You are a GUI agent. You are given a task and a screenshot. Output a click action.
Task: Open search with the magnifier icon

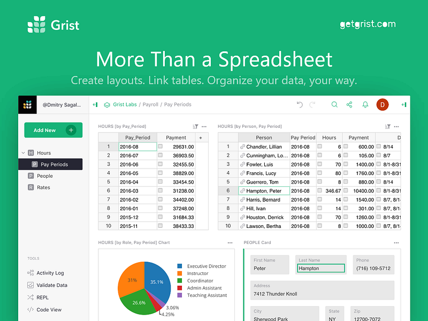pos(334,104)
